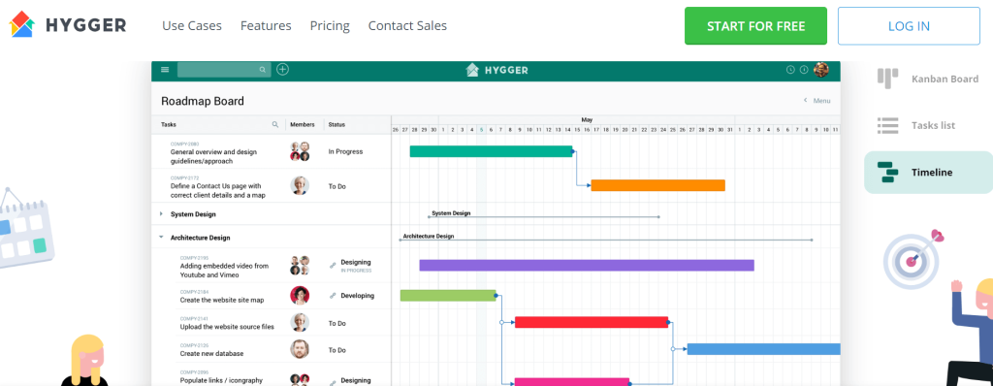Viewport: 993px width, 386px height.
Task: Click task 'Define a Contact Us page'
Action: pos(218,191)
